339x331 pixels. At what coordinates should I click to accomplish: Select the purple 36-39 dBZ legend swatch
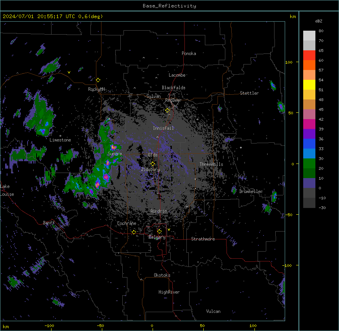point(309,134)
